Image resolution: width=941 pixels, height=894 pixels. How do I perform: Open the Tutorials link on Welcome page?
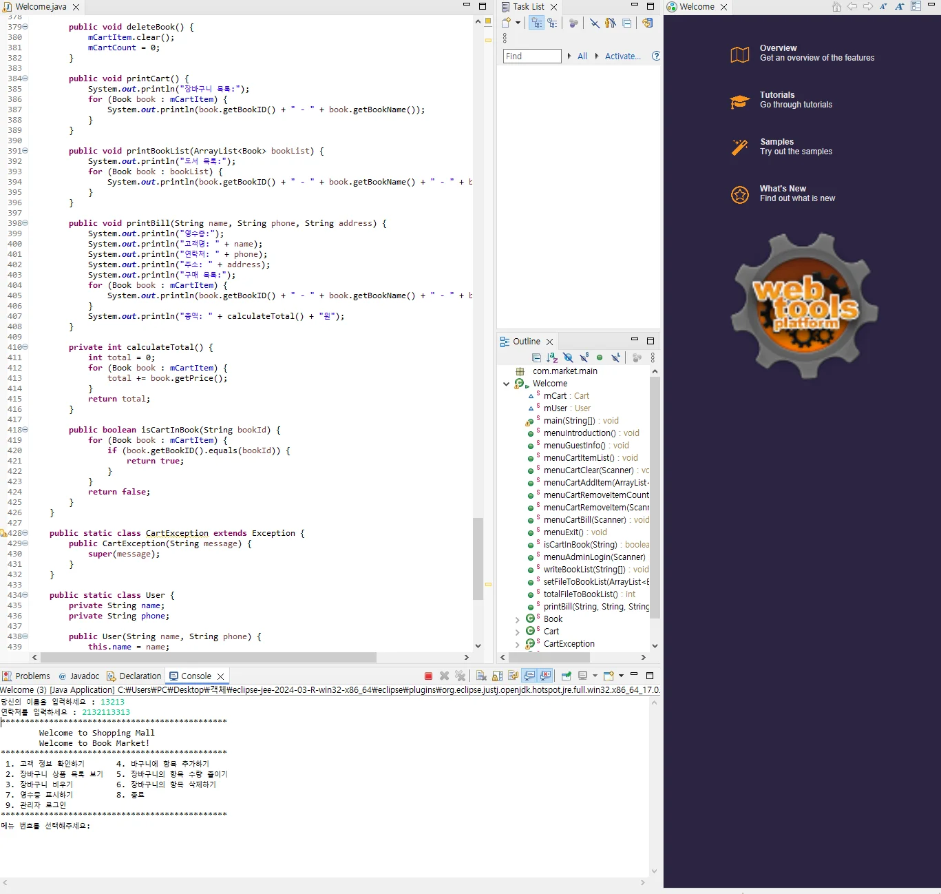[777, 95]
